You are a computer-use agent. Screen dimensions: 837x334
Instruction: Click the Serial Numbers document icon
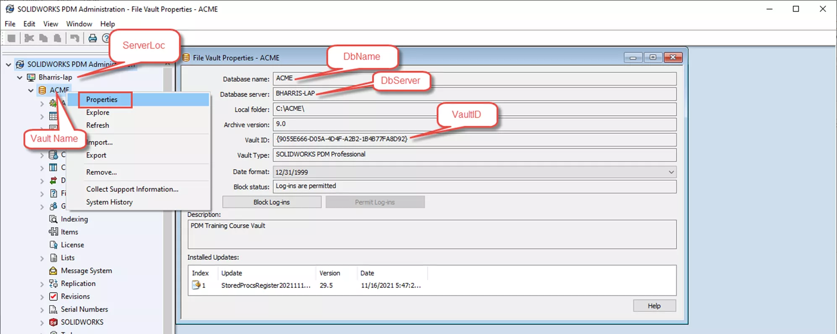pyautogui.click(x=53, y=310)
